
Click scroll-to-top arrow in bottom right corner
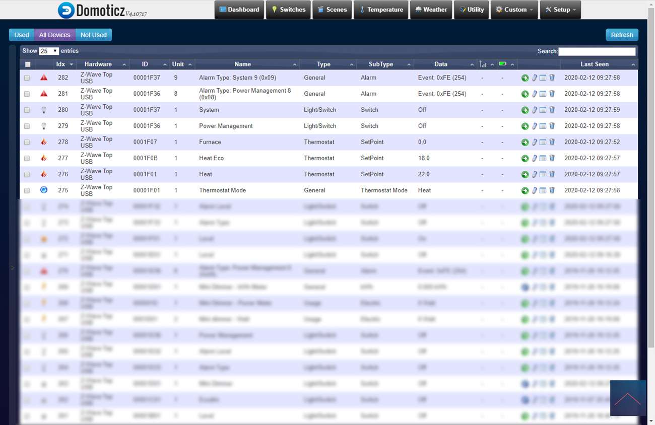tap(628, 398)
